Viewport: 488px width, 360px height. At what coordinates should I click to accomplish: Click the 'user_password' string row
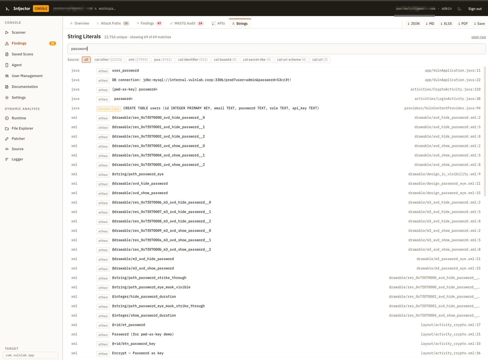[x=276, y=71]
